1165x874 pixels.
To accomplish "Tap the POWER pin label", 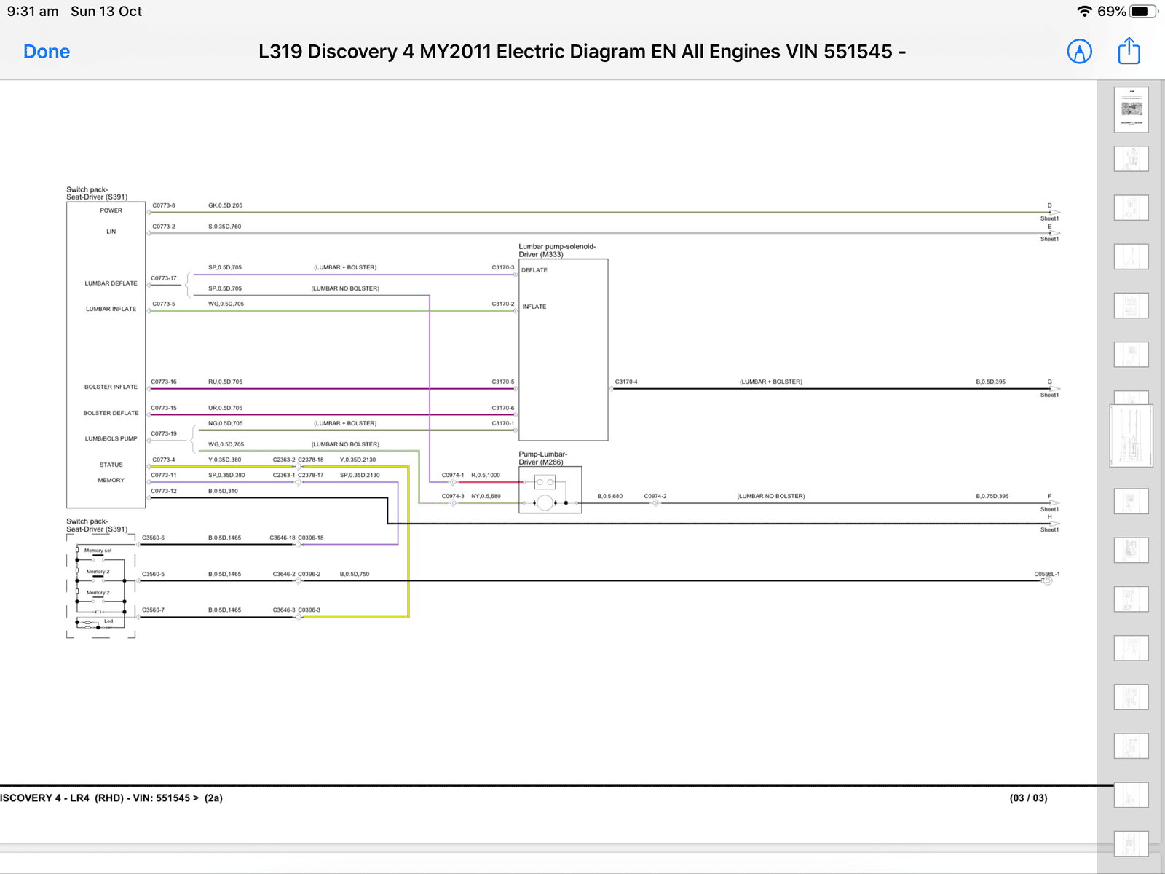I will click(x=111, y=210).
